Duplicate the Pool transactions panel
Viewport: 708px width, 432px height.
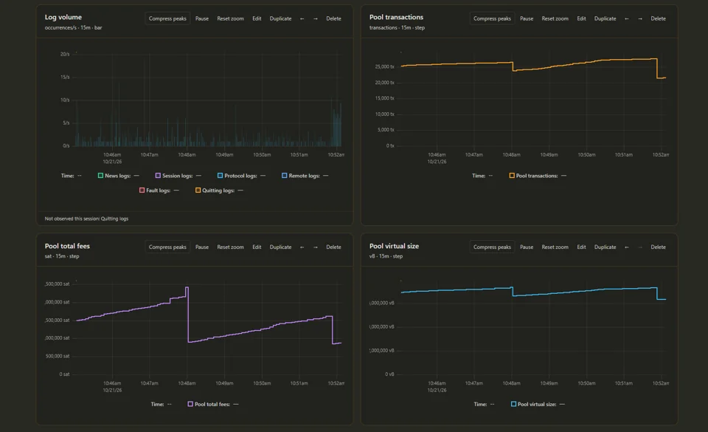[605, 18]
